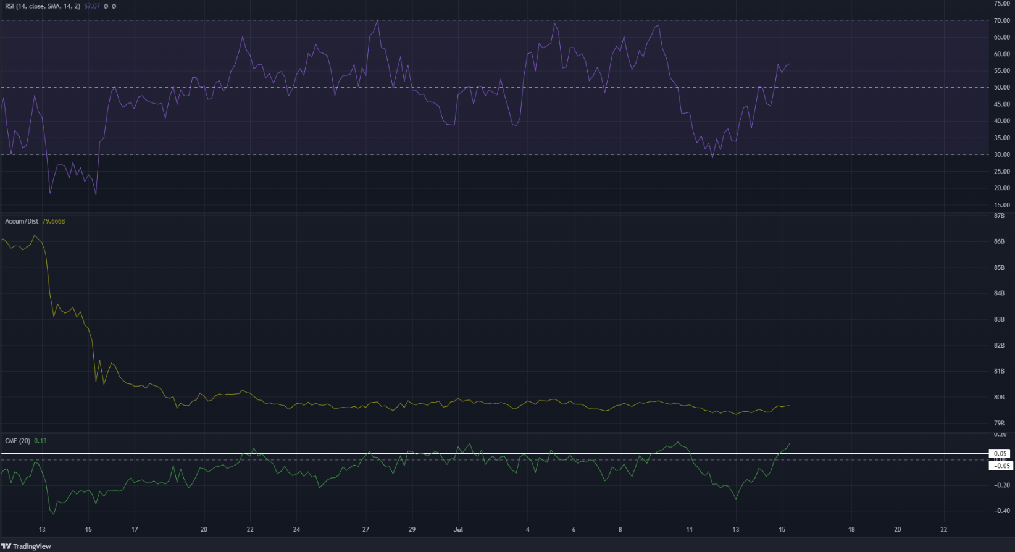Click the 35.00 level on RSI scale

[x=1001, y=138]
